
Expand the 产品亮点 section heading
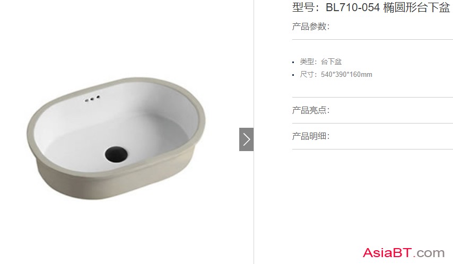(x=310, y=110)
